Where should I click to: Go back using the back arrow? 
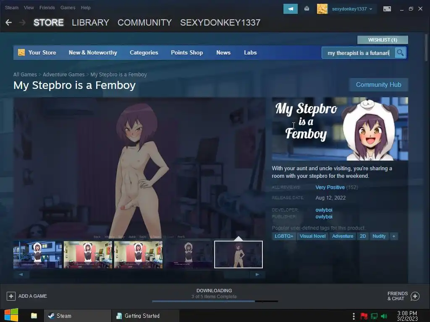(8, 23)
